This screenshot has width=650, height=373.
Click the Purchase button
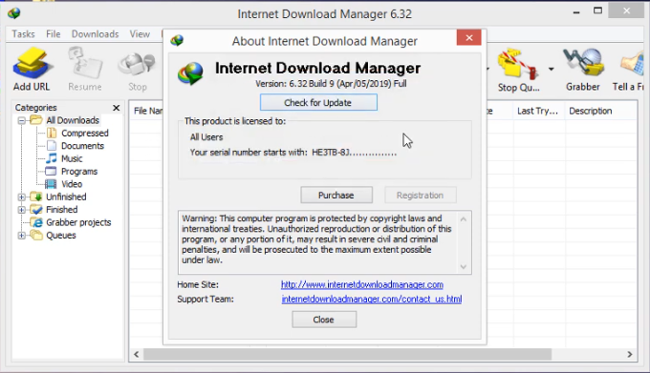click(336, 195)
